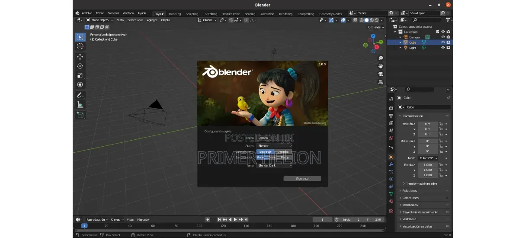
Task: Switch perspective/orthographic grid icon
Action: pyautogui.click(x=381, y=82)
